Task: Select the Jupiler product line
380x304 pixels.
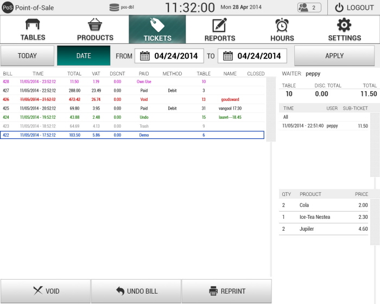Action: click(x=324, y=229)
